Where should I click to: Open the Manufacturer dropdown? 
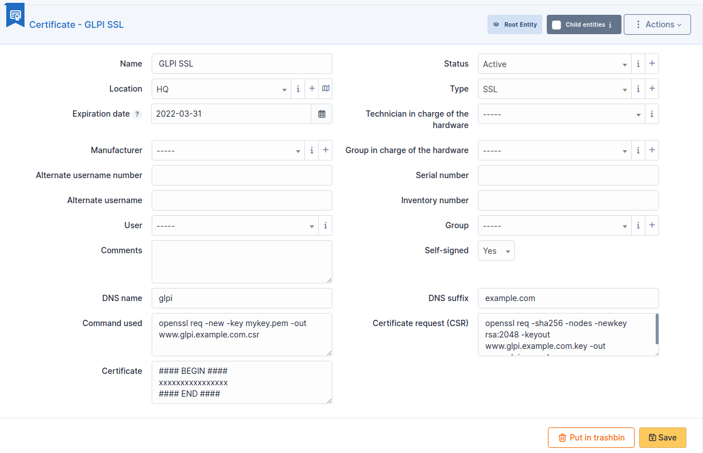[x=228, y=150]
